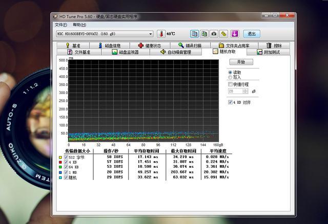The height and width of the screenshot is (224, 328).
Task: Click the short stroke value field
Action: pos(236,91)
